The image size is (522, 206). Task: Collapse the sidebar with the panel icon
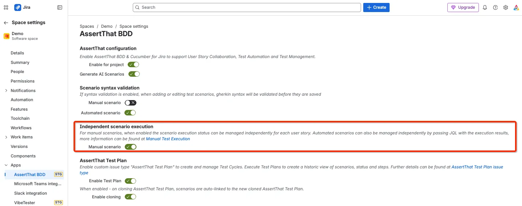coord(60,7)
